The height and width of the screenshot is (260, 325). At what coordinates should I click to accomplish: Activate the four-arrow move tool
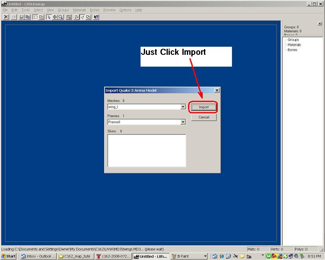55,17
